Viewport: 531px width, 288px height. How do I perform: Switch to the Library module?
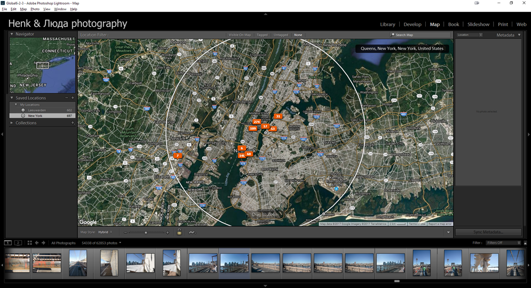click(387, 24)
